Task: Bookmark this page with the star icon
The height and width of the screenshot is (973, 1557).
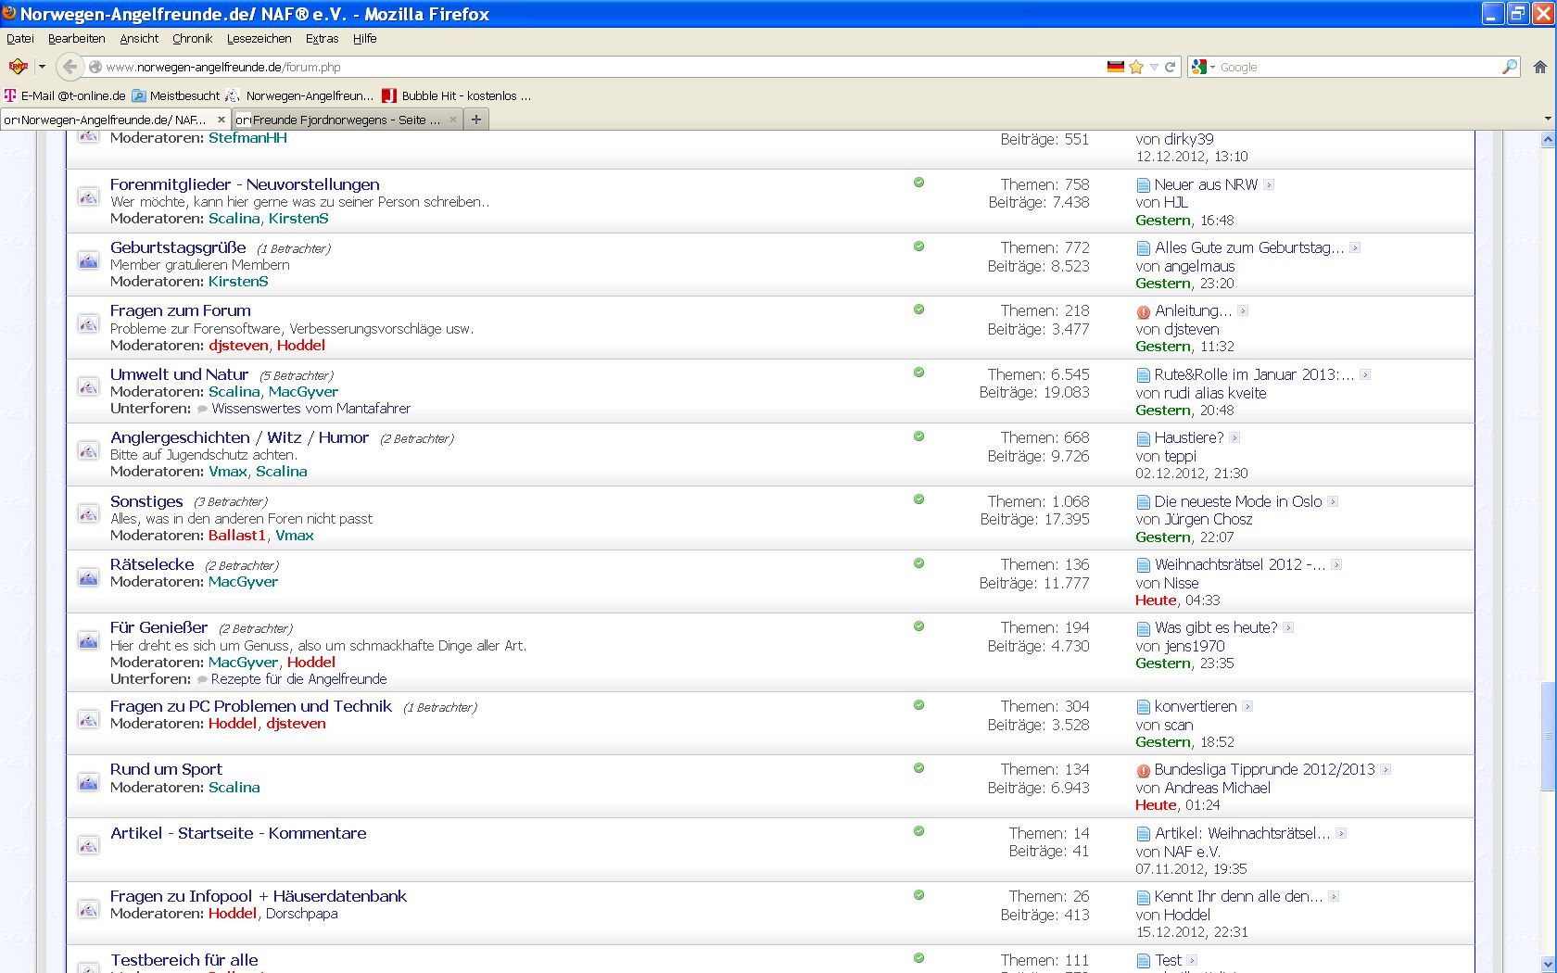Action: (x=1136, y=67)
